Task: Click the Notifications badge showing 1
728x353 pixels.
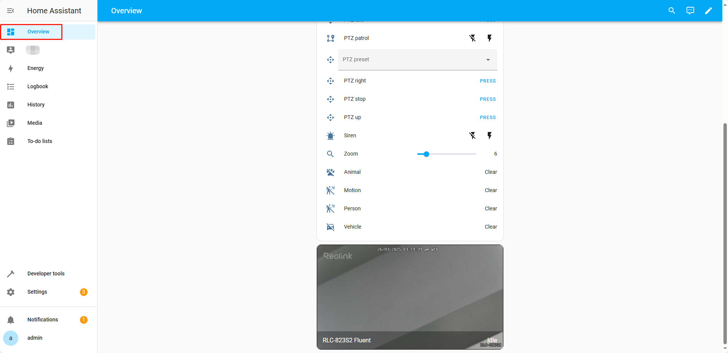Action: pyautogui.click(x=84, y=320)
